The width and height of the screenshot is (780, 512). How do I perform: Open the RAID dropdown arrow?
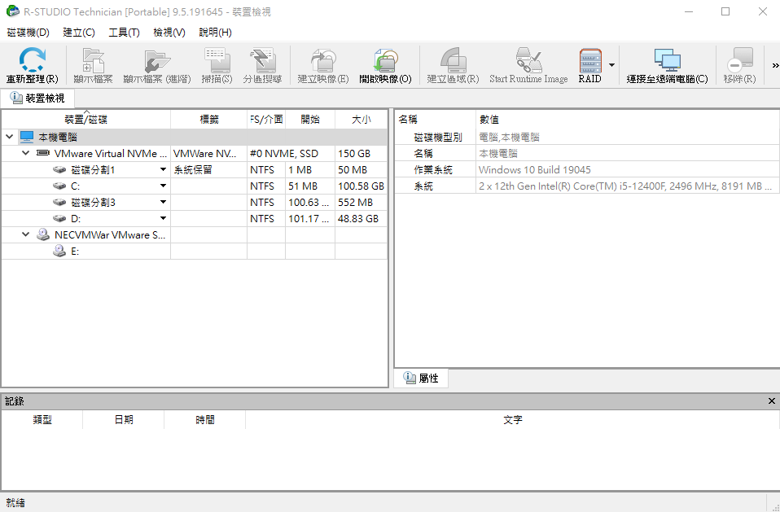pos(611,65)
